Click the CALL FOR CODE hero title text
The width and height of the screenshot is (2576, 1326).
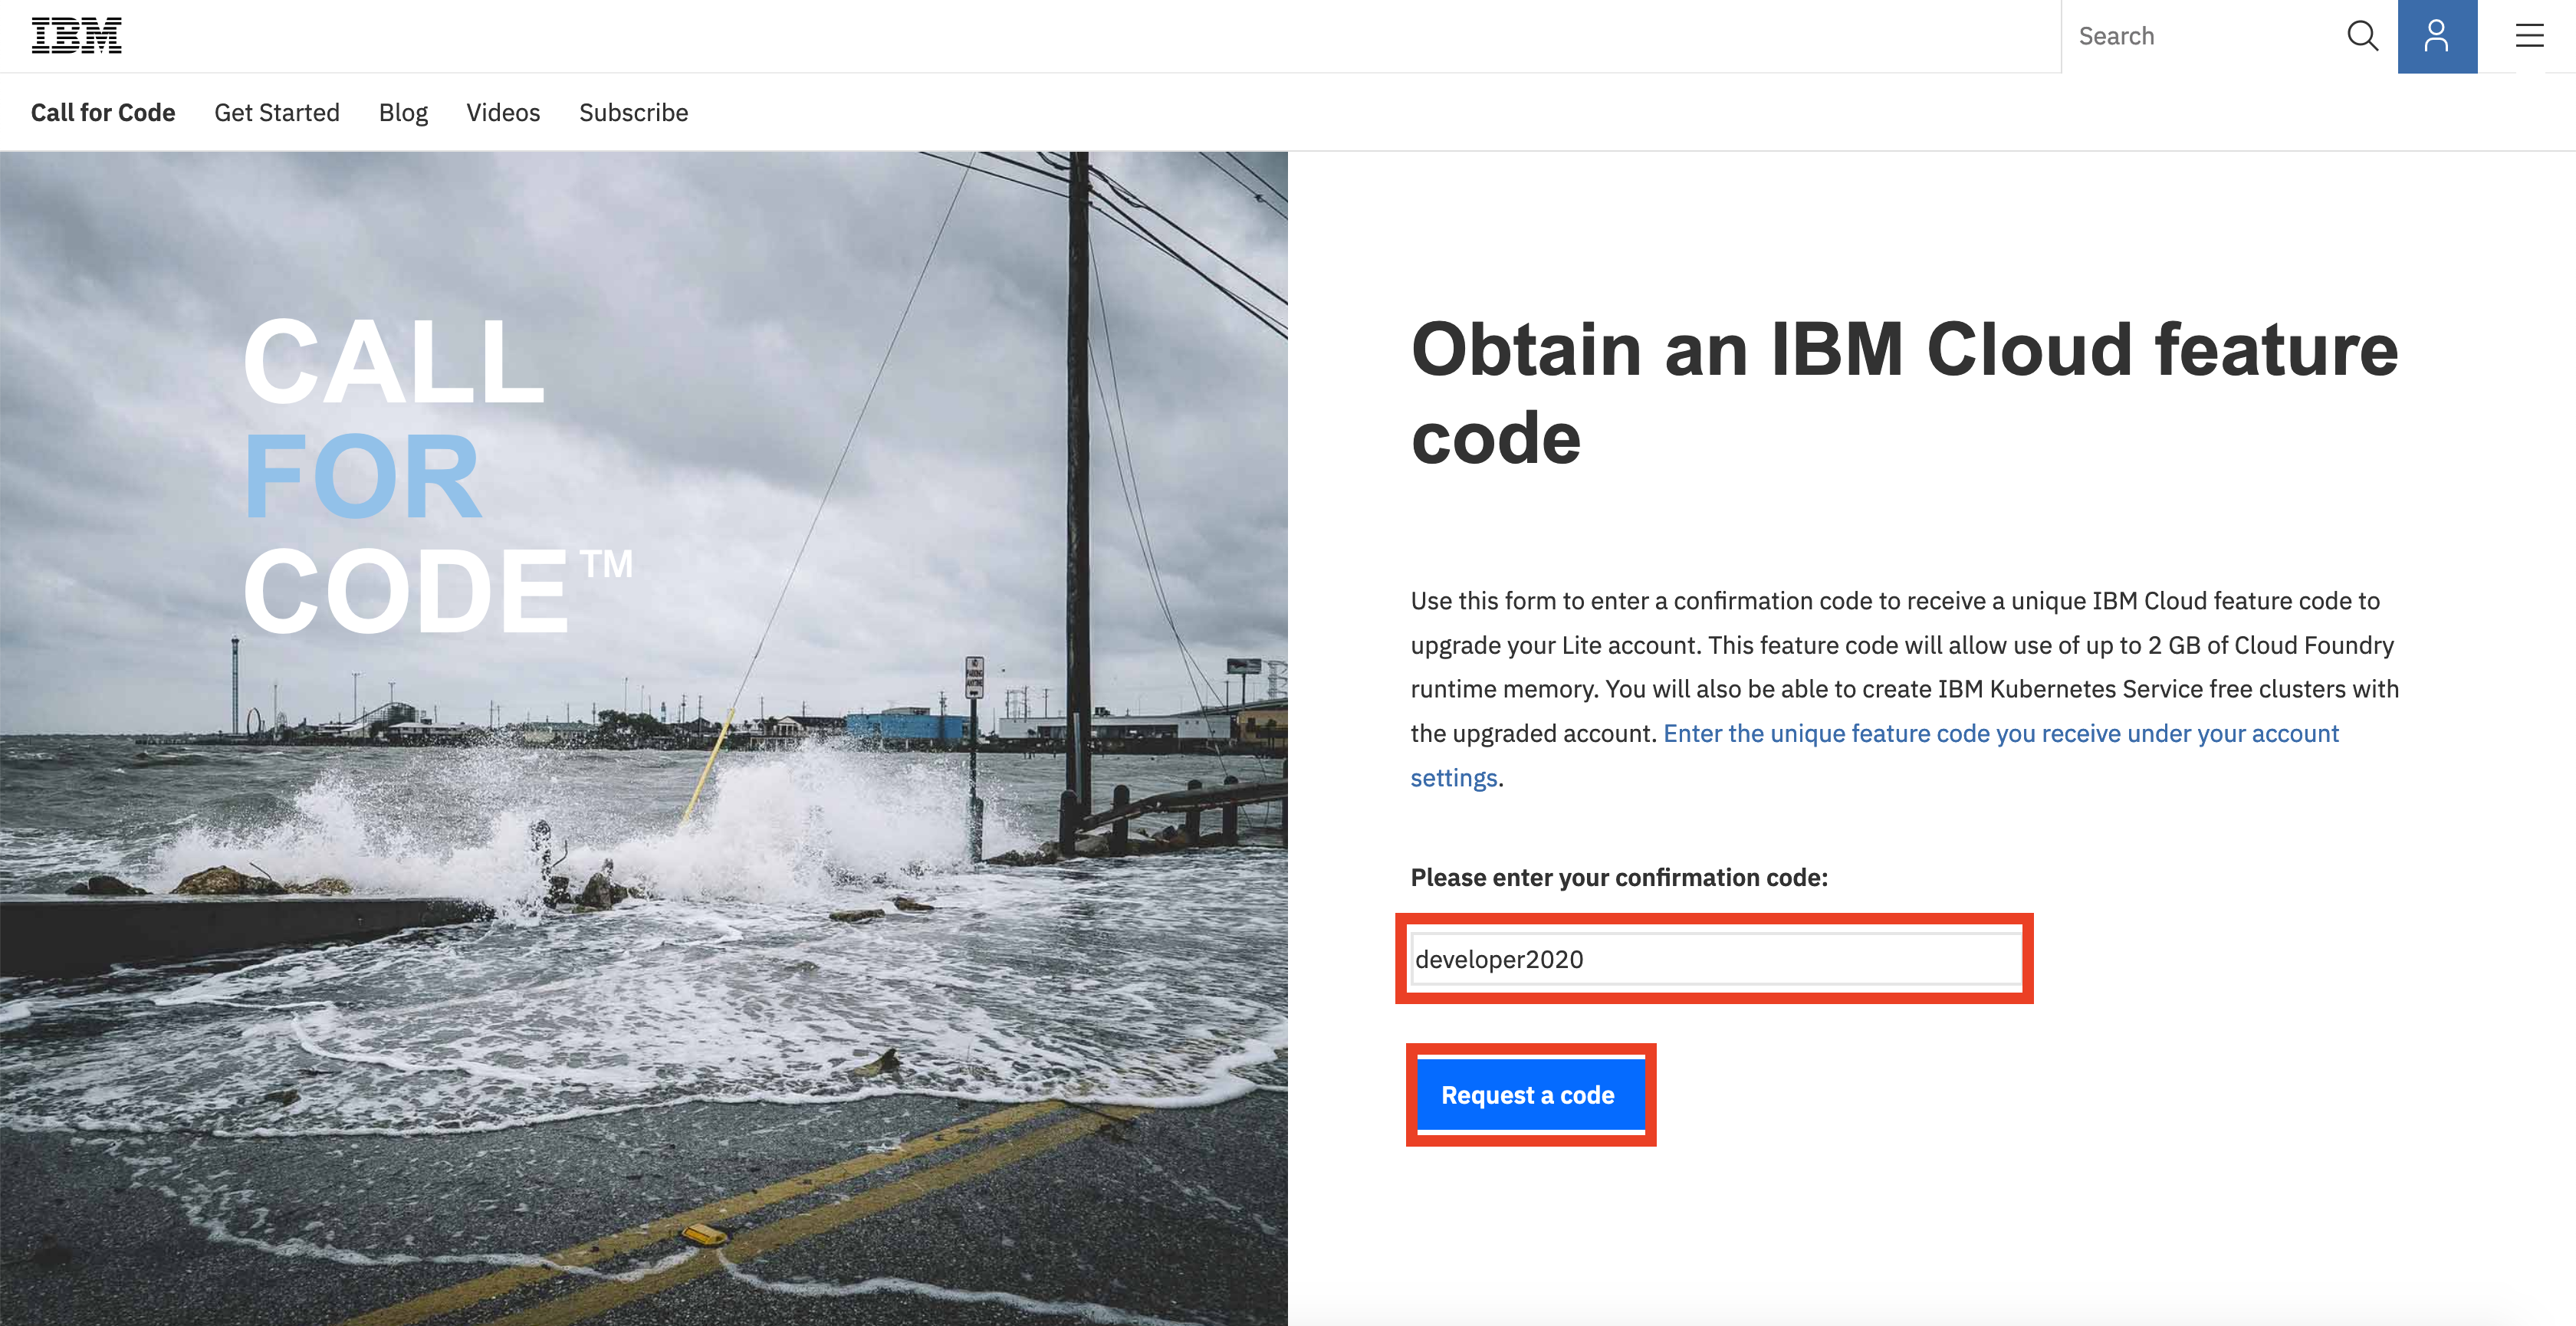tap(395, 362)
